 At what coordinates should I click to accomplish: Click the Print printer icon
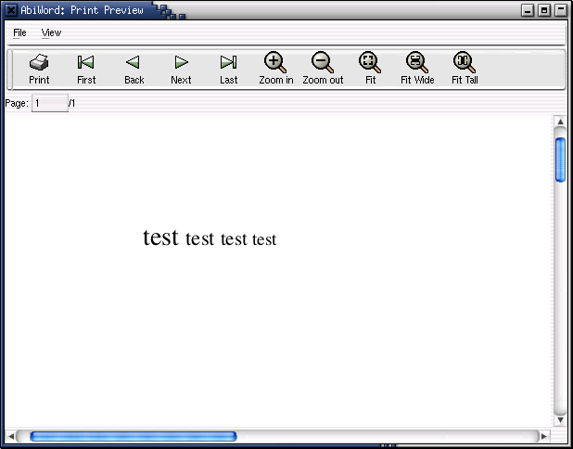(x=39, y=62)
